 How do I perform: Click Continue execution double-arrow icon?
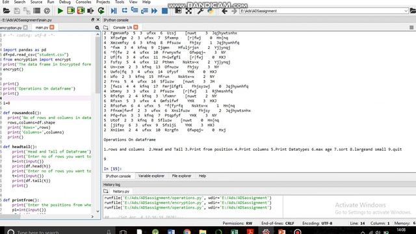coord(155,11)
